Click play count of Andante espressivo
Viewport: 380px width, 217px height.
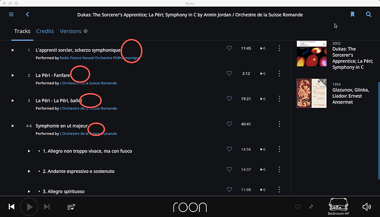click(263, 170)
